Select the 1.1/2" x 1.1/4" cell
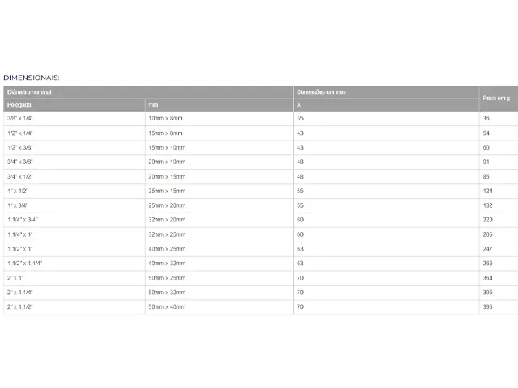 [74, 264]
